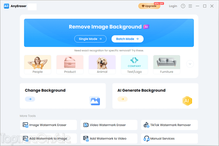Open Video Watermark Eraser tool
Image resolution: width=219 pixels, height=146 pixels.
coord(109,125)
